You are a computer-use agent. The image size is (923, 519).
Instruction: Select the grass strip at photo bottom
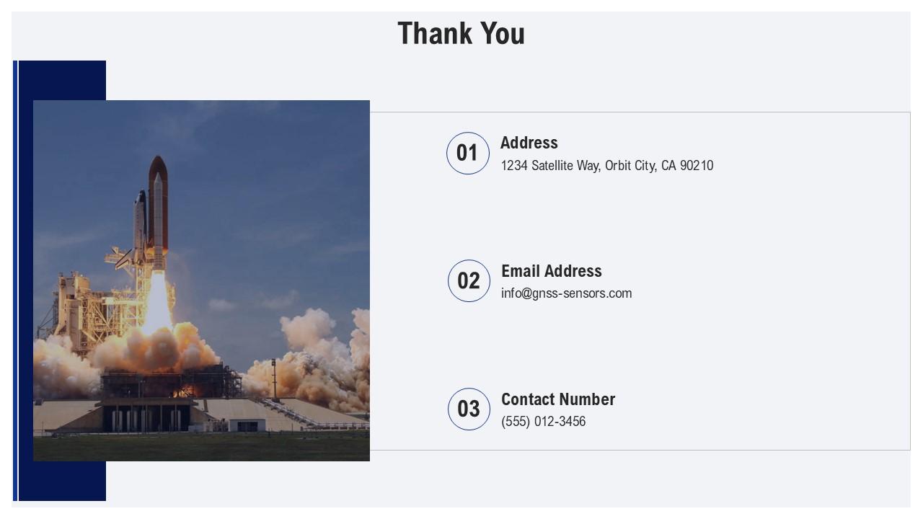[x=202, y=447]
